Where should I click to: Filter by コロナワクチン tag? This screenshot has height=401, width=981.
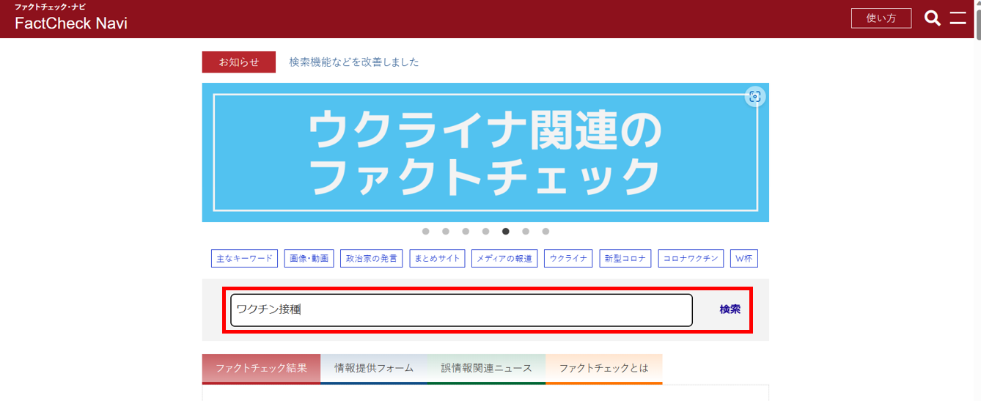coord(691,259)
